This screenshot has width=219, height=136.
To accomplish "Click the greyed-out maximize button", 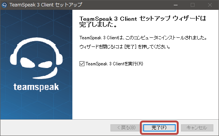I will coord(193,5).
